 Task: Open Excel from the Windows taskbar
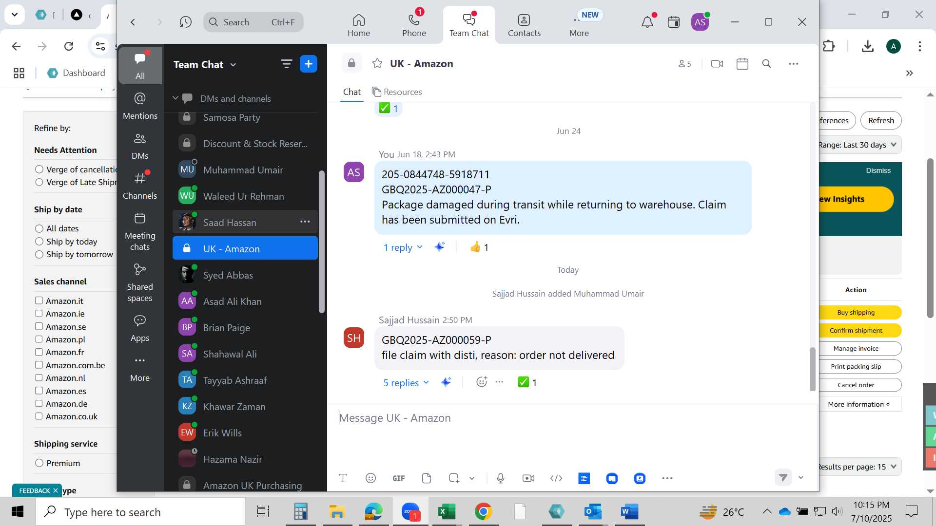[446, 512]
